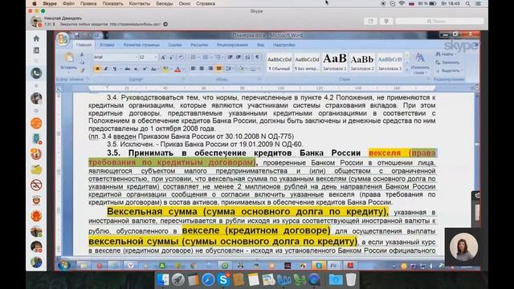The image size is (514, 289).
Task: Toggle Superscript in the Word ribbon
Action: click(145, 69)
